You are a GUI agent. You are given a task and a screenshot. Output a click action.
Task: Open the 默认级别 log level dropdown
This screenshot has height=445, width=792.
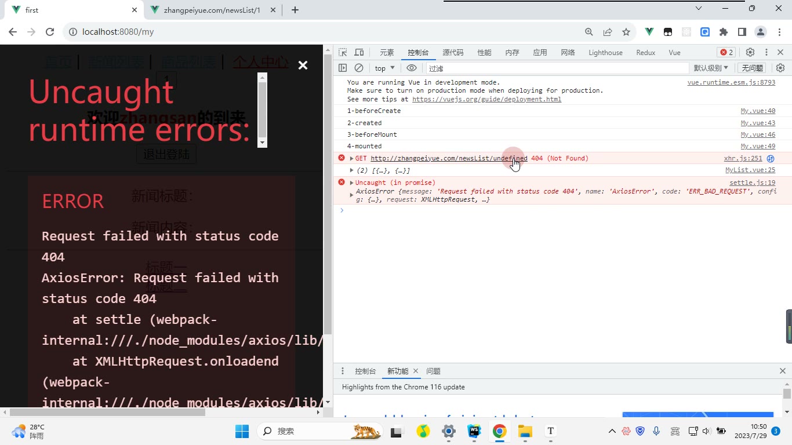click(711, 68)
